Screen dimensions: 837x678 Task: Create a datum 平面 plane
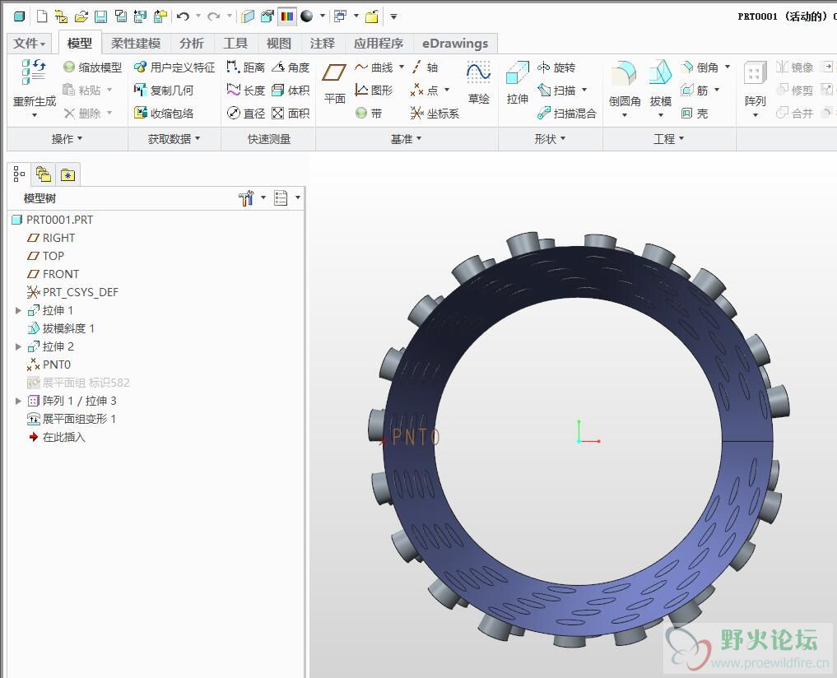(335, 83)
